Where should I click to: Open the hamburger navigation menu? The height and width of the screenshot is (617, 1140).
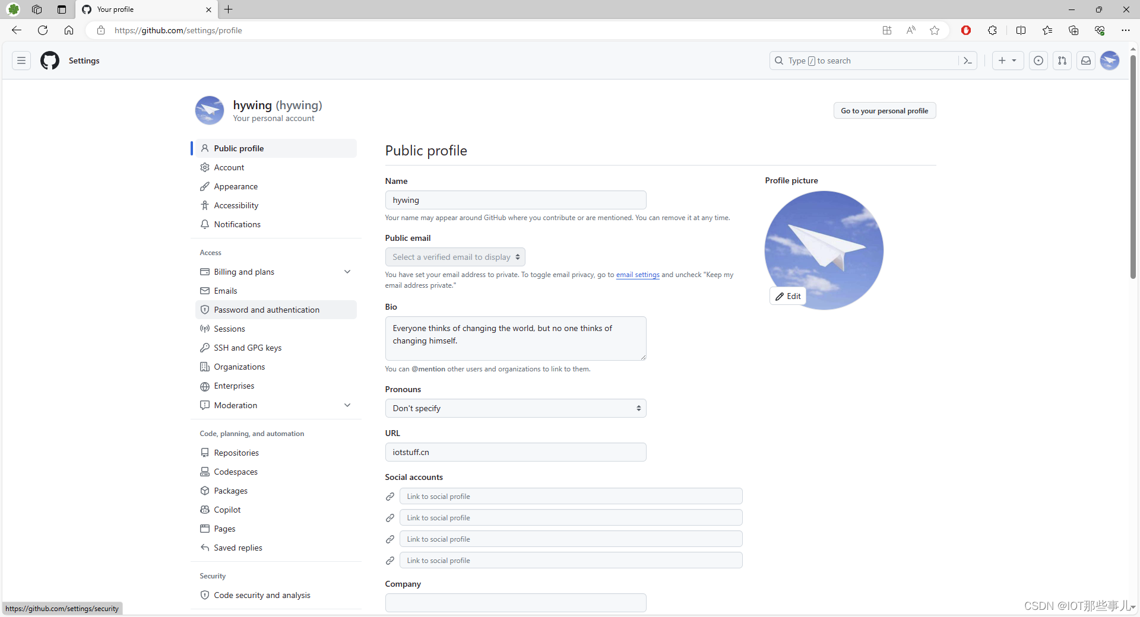[x=20, y=61]
